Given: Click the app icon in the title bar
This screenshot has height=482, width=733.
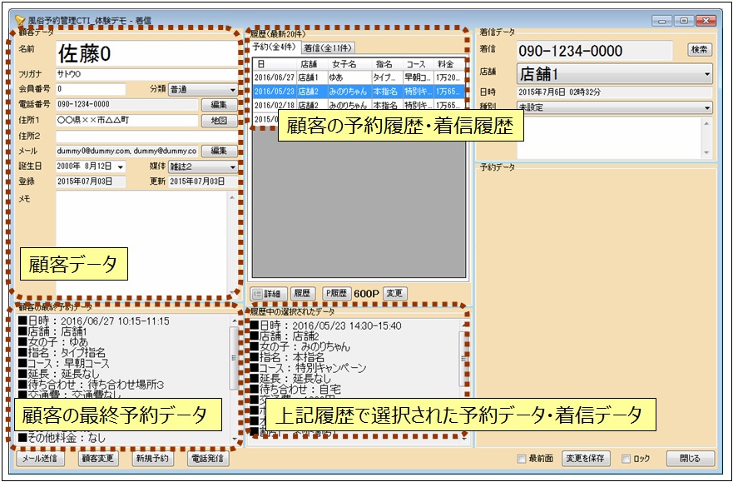Looking at the screenshot, I should click(19, 20).
